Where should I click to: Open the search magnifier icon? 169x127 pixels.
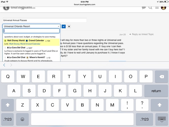point(150,8)
